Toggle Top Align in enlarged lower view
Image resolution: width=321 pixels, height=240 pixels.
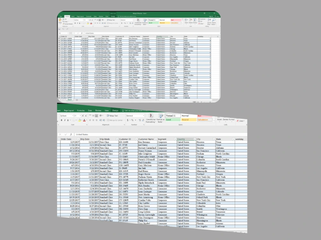pyautogui.click(x=90, y=116)
